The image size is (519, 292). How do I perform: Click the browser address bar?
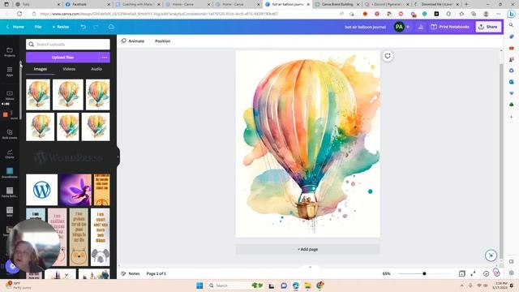pyautogui.click(x=186, y=14)
